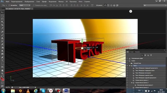This screenshot has height=93, width=167.
Task: Select the Brush tool
Action: coord(2,35)
